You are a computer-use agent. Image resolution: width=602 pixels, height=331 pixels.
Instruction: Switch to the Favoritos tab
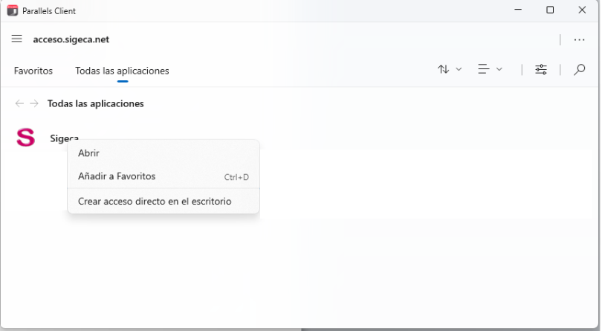pyautogui.click(x=33, y=71)
